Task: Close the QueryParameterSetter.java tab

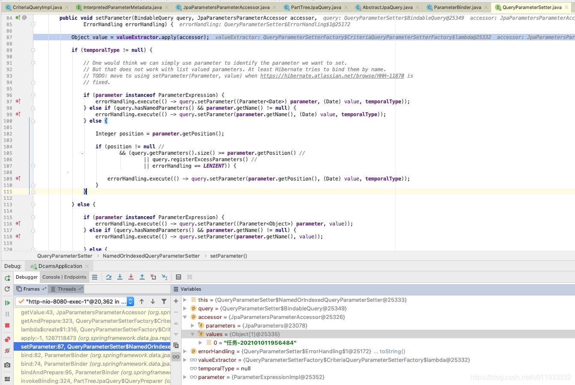Action: coord(567,7)
